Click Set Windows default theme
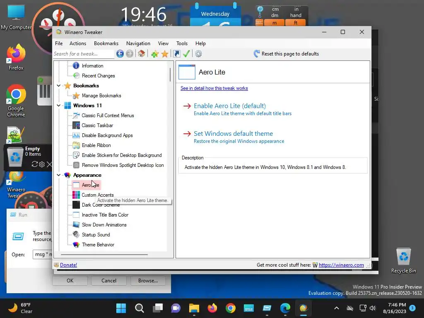This screenshot has height=318, width=424. pyautogui.click(x=233, y=134)
